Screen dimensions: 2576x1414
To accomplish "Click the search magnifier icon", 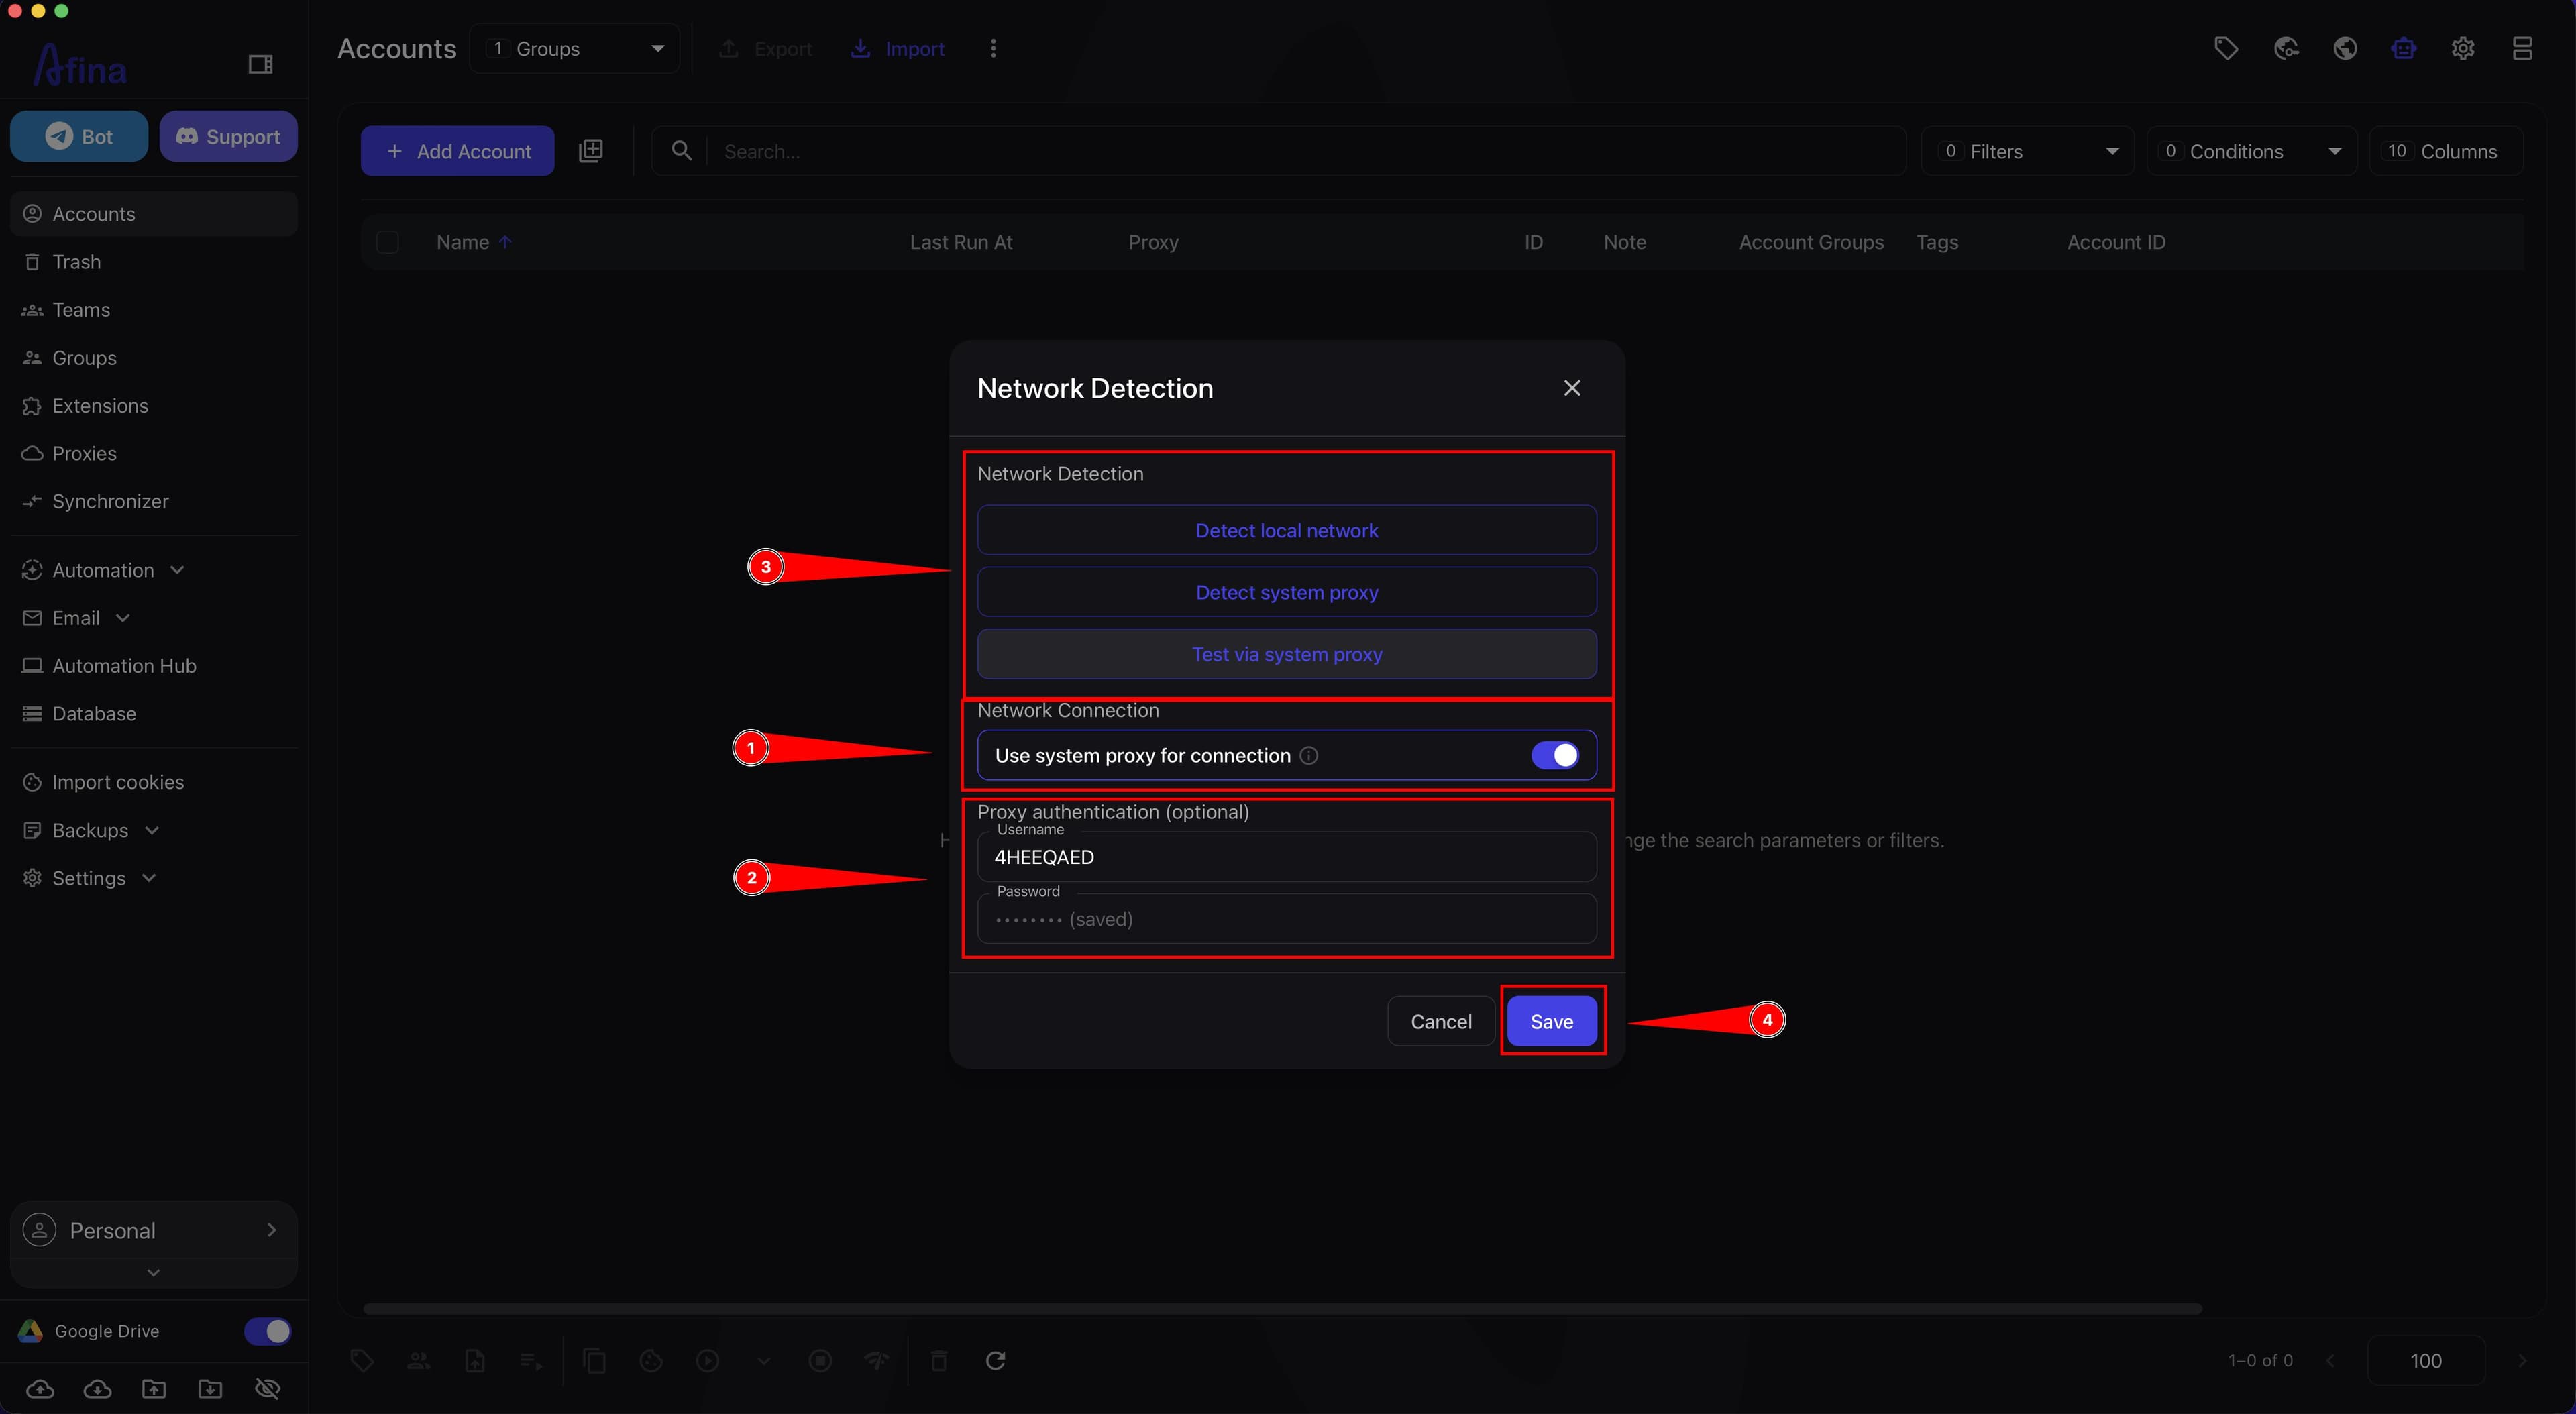I will (682, 151).
